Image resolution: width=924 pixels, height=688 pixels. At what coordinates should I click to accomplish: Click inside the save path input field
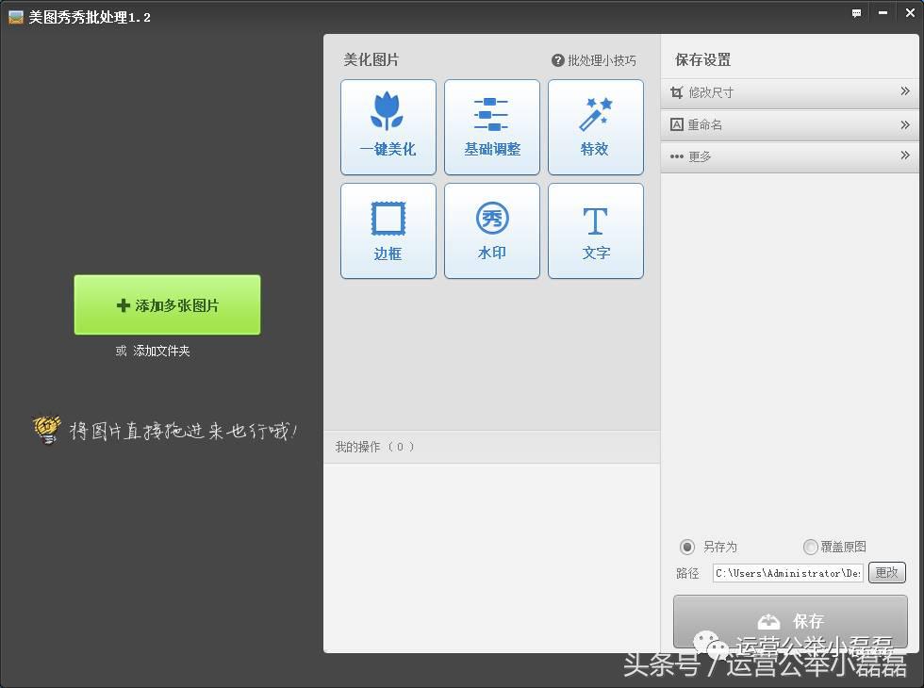pos(787,572)
